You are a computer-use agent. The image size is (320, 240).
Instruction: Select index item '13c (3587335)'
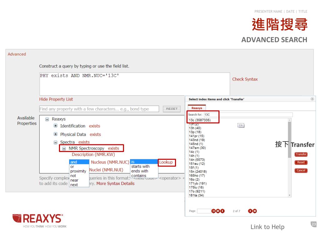[200, 120]
